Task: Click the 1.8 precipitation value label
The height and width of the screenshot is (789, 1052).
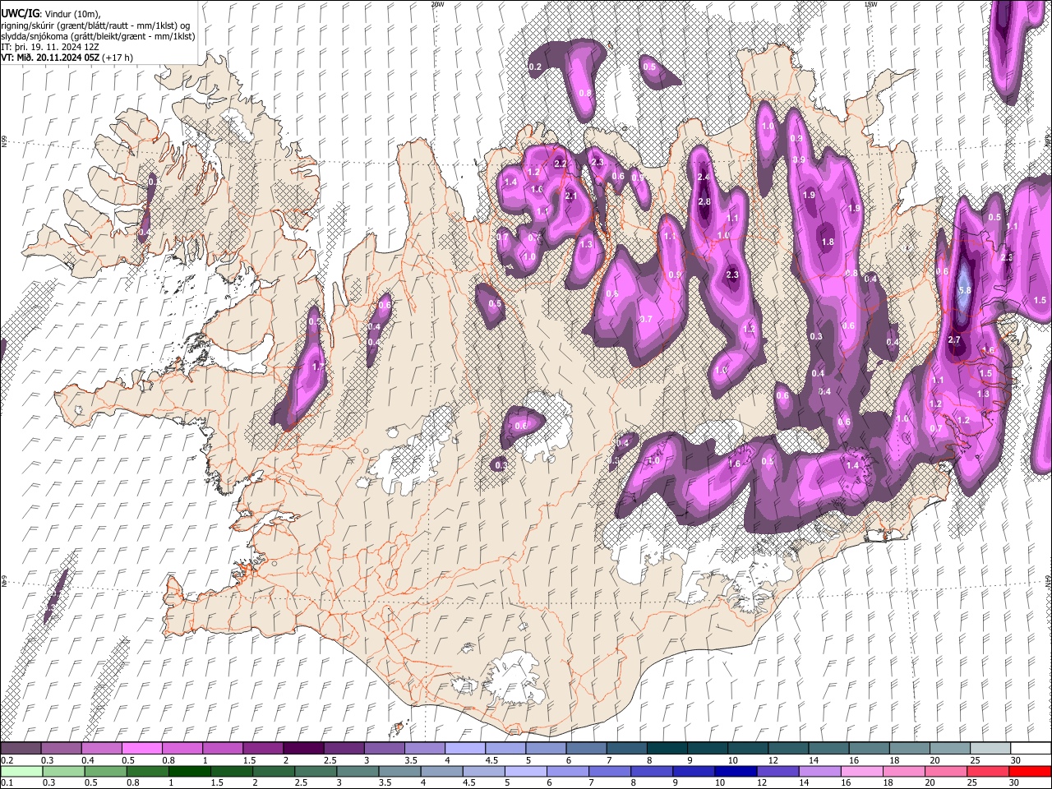Action: 828,242
